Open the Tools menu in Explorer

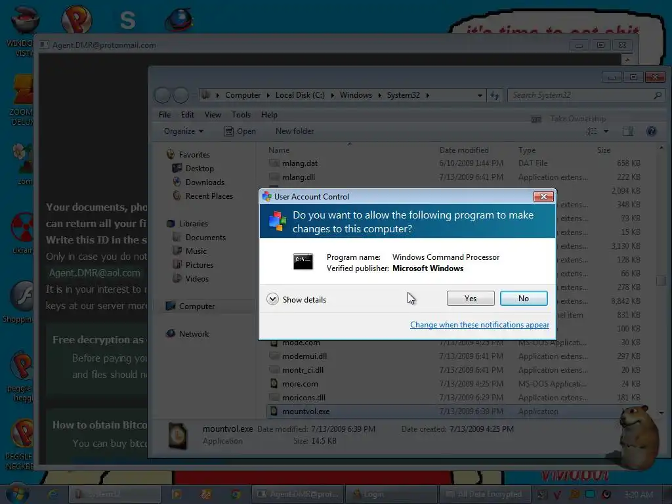click(x=241, y=115)
